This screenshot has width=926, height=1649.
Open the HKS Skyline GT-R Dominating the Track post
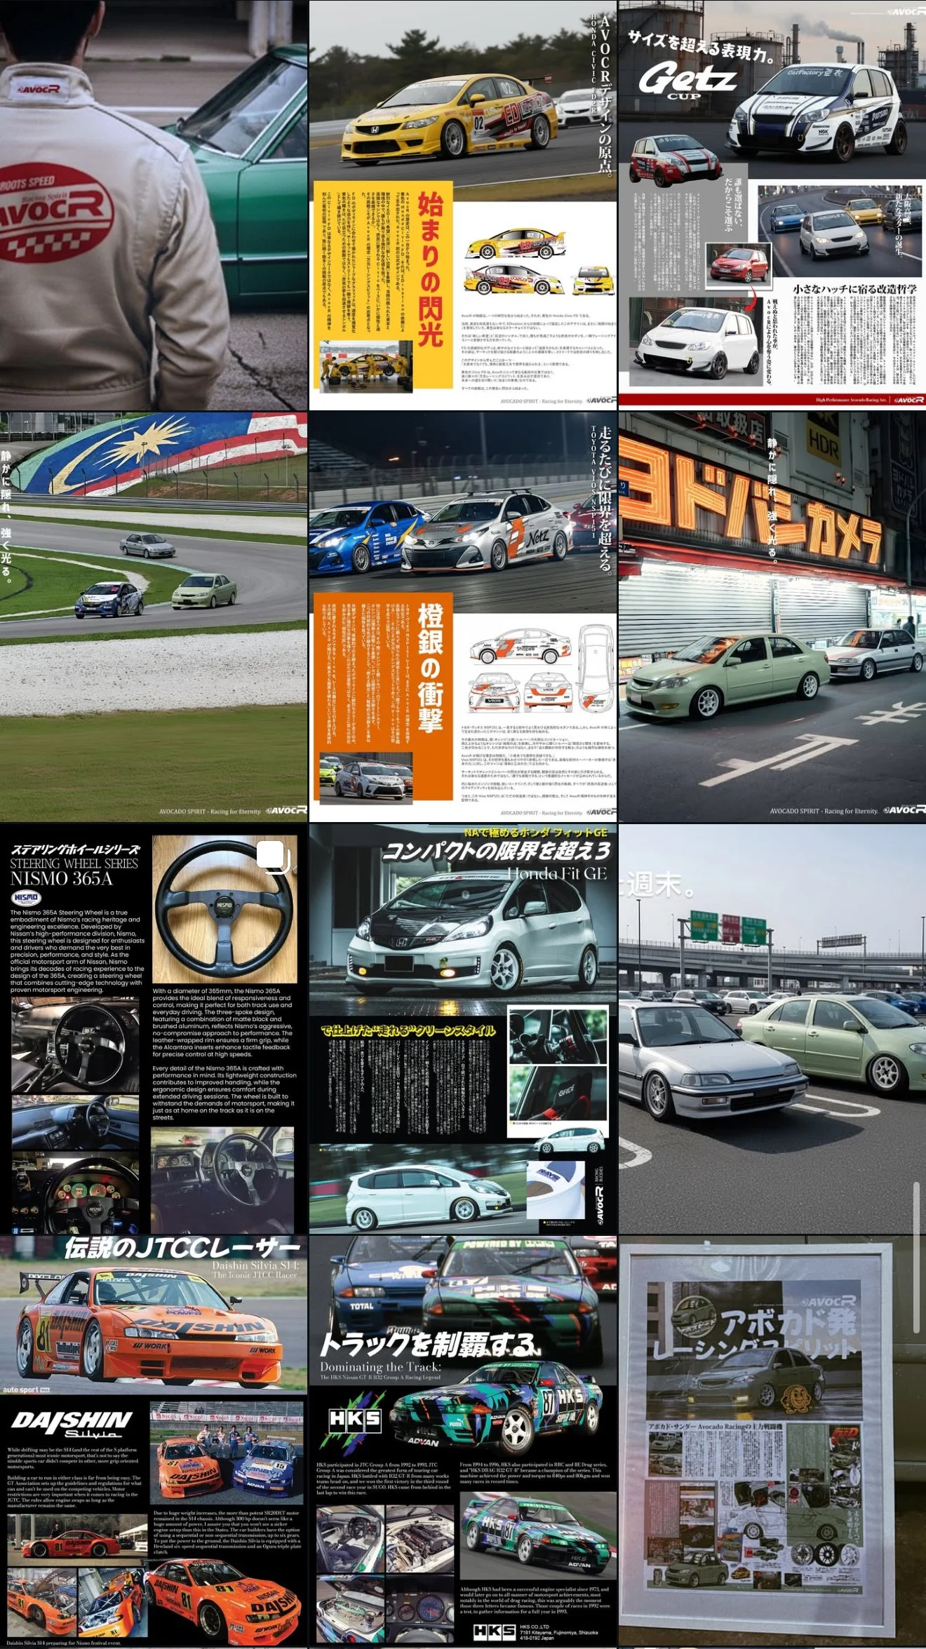coord(463,1442)
